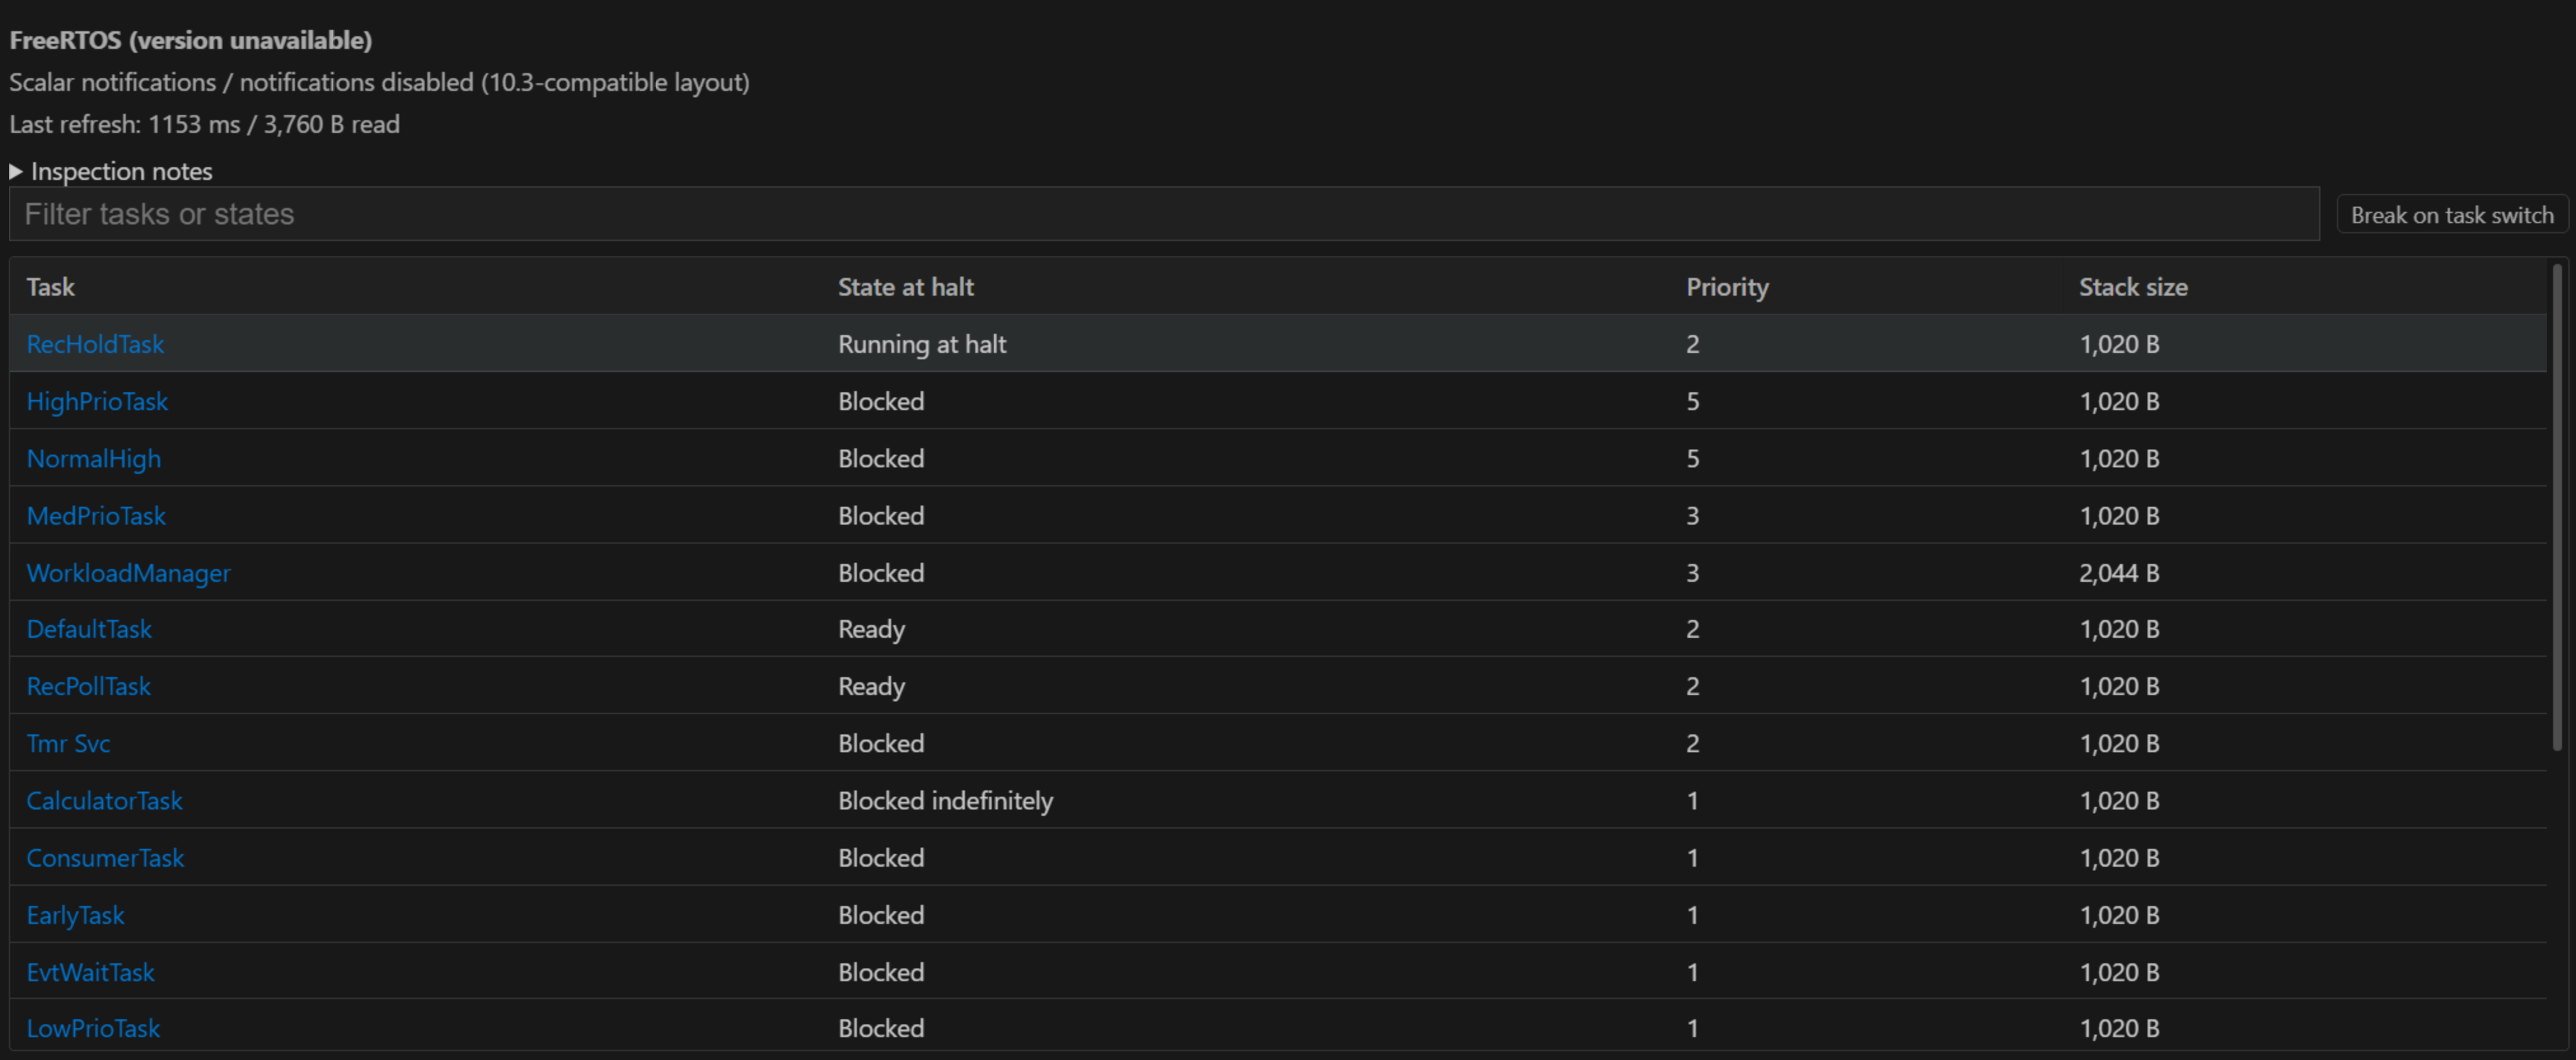Select the DefaultTask link
This screenshot has height=1060, width=2576.
click(89, 629)
